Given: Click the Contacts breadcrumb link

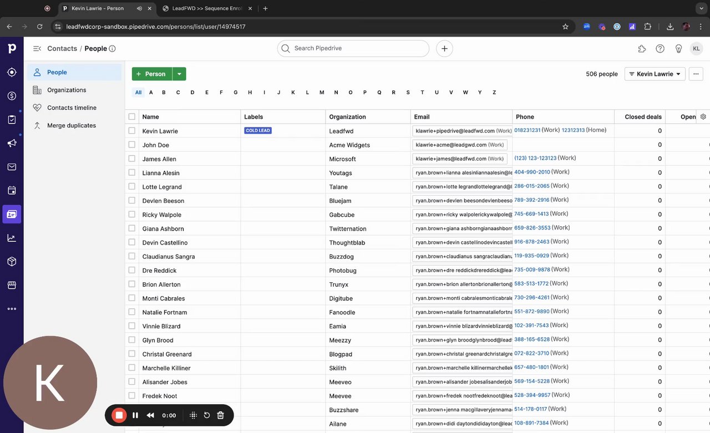Looking at the screenshot, I should coord(62,49).
